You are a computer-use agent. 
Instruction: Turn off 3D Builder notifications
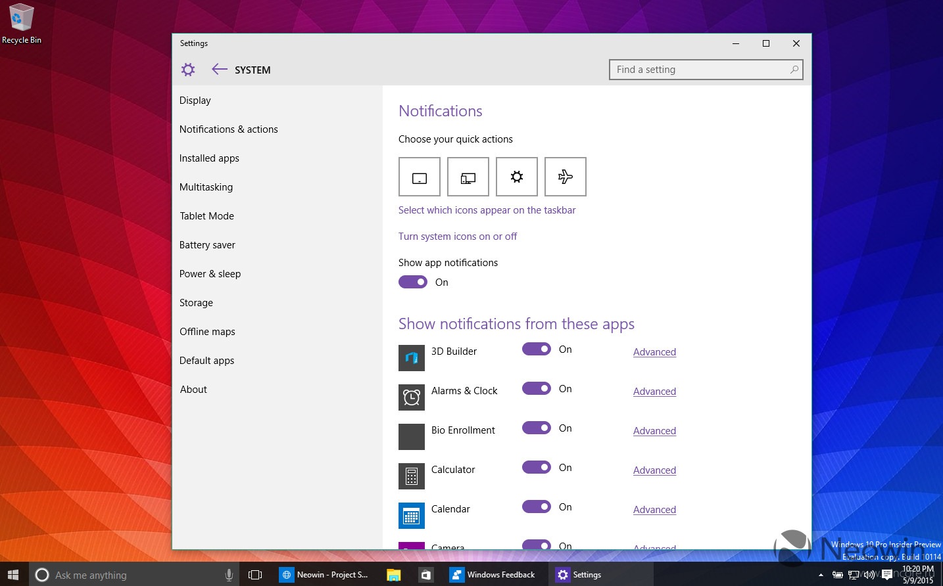click(537, 349)
